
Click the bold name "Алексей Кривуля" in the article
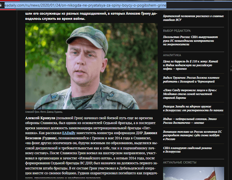[40, 118]
